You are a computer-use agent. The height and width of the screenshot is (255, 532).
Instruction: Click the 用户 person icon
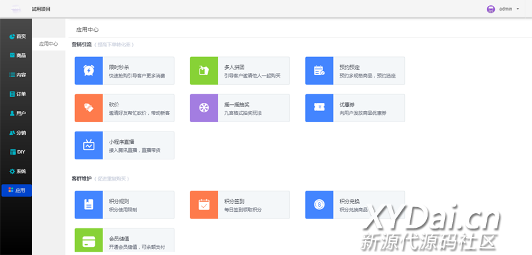(x=12, y=113)
